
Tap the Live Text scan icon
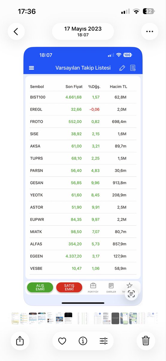(x=131, y=294)
